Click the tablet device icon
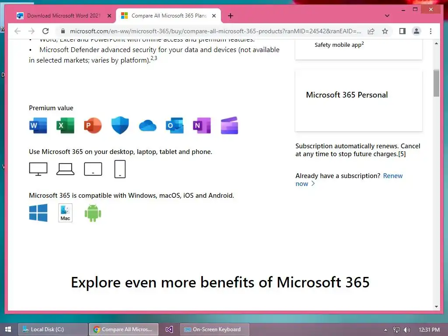448x336 pixels. click(x=93, y=169)
